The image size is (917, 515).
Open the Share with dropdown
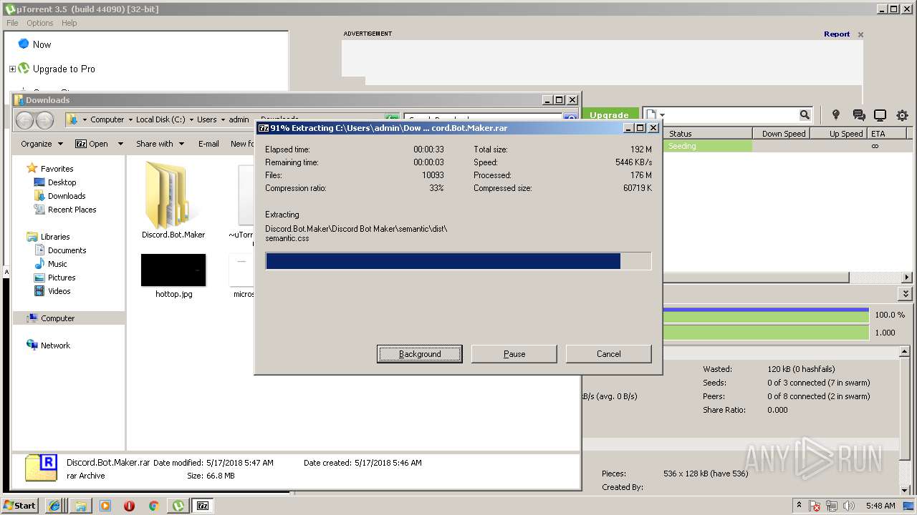pyautogui.click(x=160, y=144)
